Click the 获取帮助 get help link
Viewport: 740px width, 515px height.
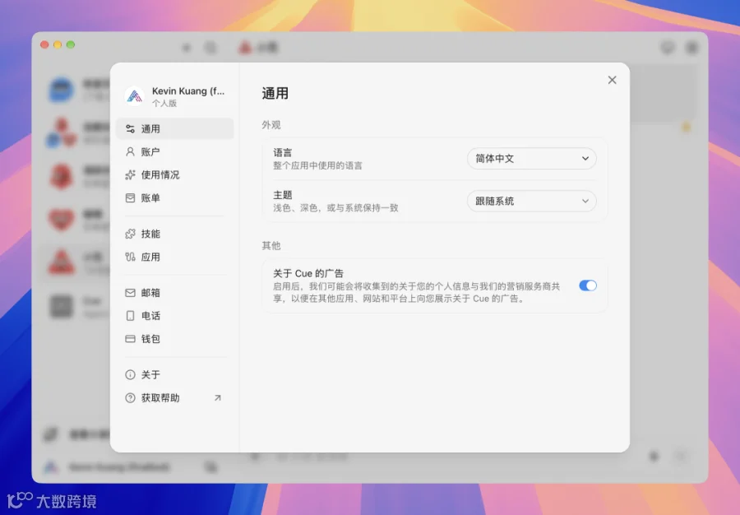174,398
